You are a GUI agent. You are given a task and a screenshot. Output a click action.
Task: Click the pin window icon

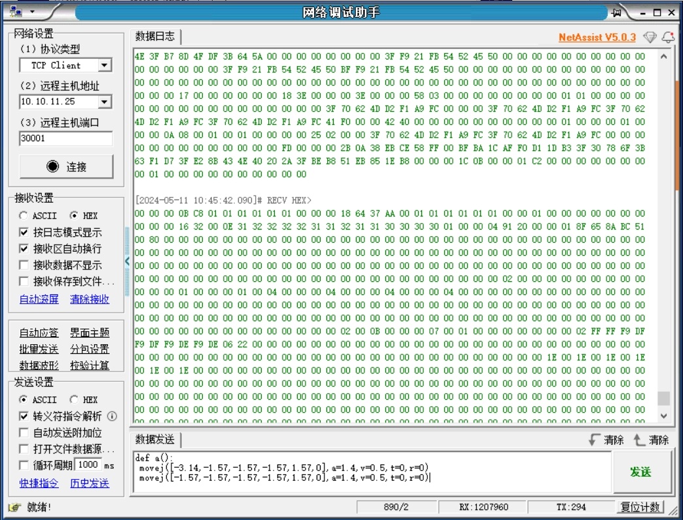pyautogui.click(x=616, y=12)
